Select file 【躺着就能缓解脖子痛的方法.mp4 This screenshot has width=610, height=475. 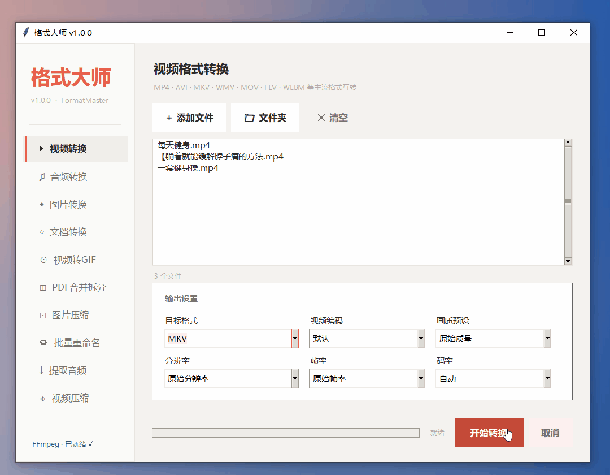220,157
